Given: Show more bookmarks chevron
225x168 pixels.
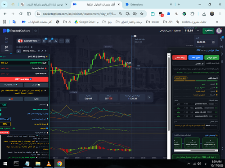Looking at the screenshot, I should [217, 22].
